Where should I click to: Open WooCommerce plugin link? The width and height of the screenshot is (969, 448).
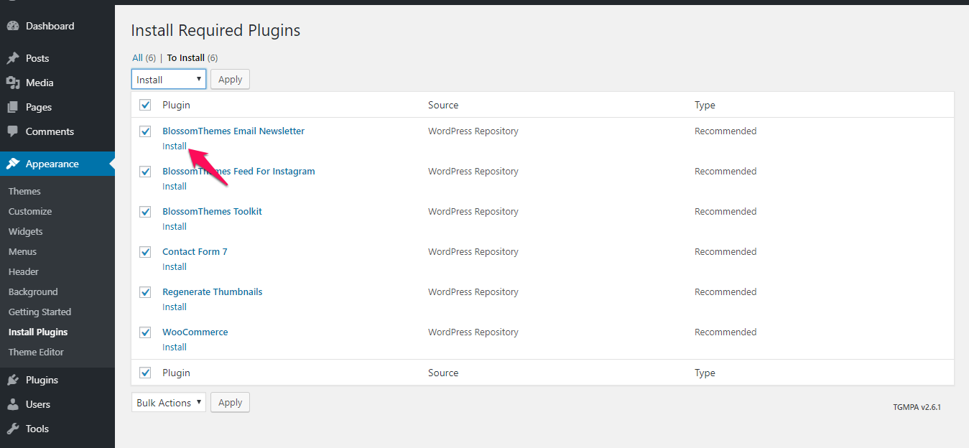tap(195, 332)
